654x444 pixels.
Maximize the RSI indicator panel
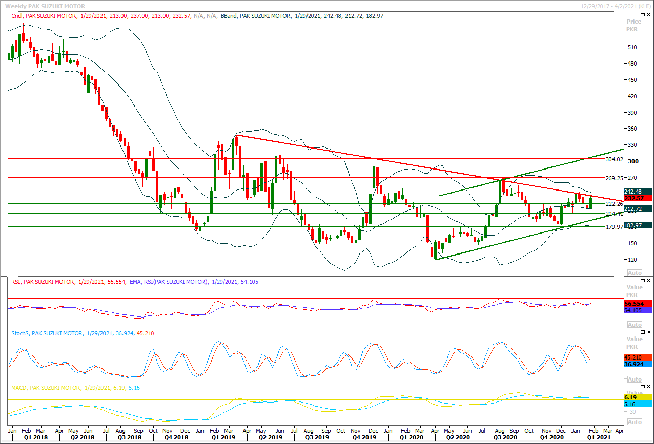pos(642,281)
